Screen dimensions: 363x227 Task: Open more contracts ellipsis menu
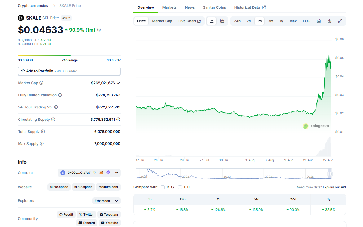pos(117,173)
